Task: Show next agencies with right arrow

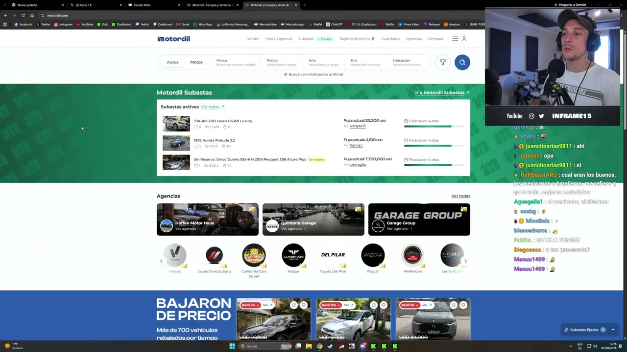Action: pos(465,261)
